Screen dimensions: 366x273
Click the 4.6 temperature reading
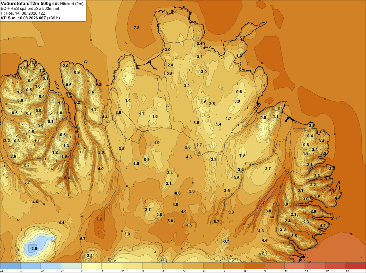tap(35, 202)
